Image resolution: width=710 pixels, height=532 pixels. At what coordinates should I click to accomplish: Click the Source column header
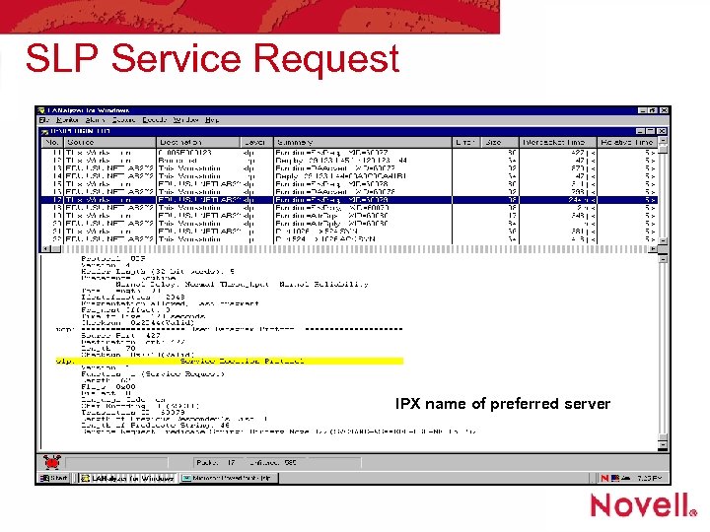click(110, 142)
